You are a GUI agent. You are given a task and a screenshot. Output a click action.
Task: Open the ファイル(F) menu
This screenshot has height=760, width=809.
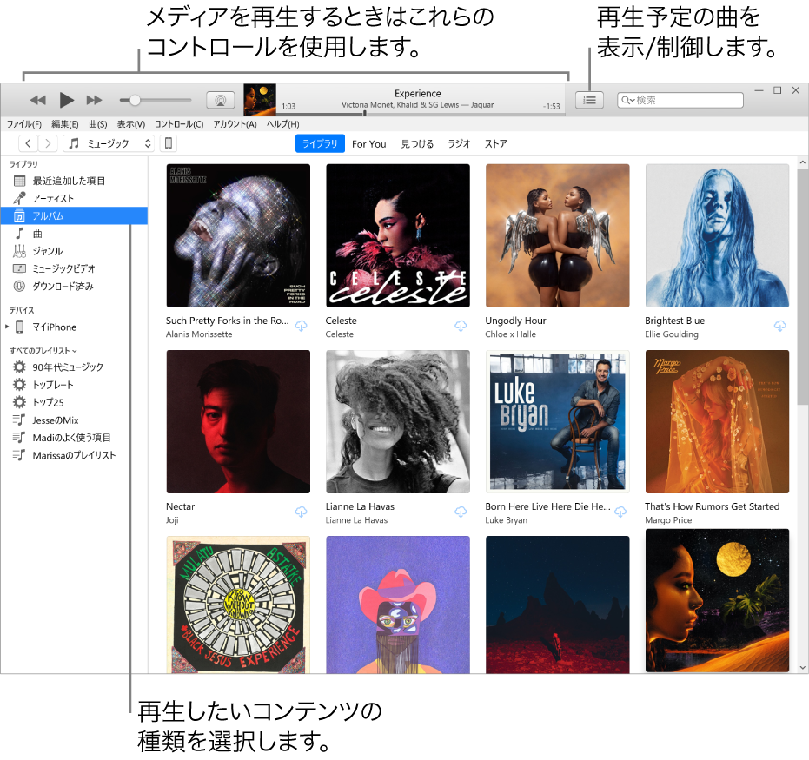click(x=23, y=124)
